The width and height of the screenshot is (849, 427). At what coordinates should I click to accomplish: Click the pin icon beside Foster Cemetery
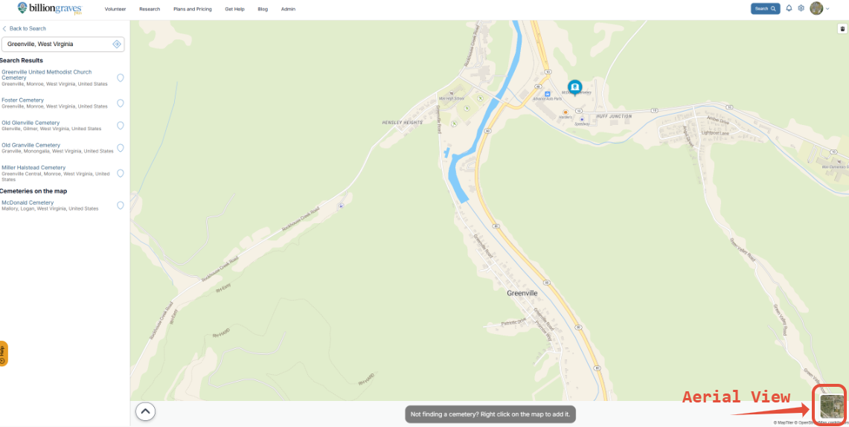click(x=121, y=103)
